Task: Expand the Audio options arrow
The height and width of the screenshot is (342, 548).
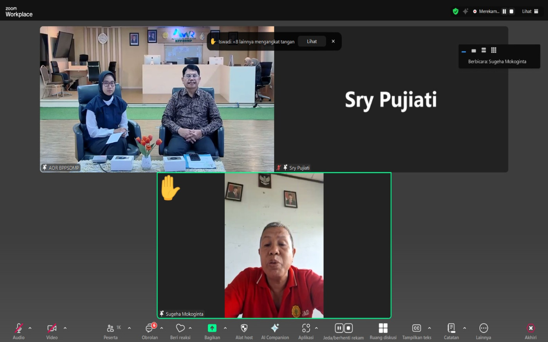Action: pyautogui.click(x=30, y=328)
